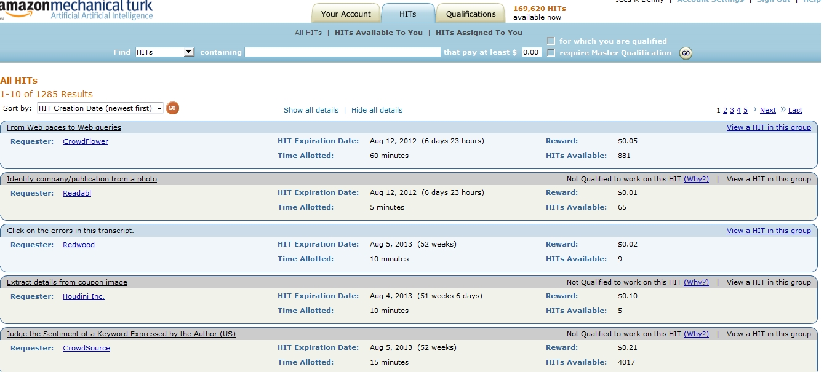This screenshot has height=372, width=824.
Task: Show HITs Available To You
Action: [x=378, y=33]
